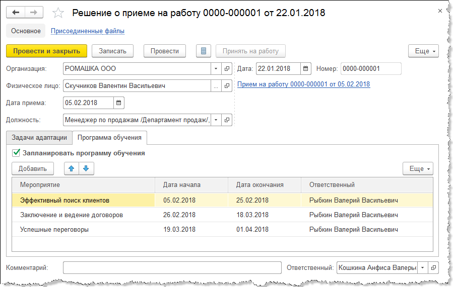Open the organization record РОМАШКА ООО
Screen dimensions: 453x287
pos(227,69)
